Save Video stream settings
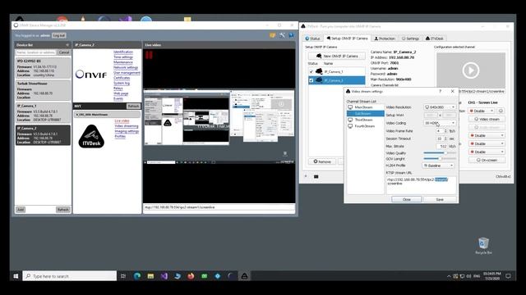 click(440, 199)
